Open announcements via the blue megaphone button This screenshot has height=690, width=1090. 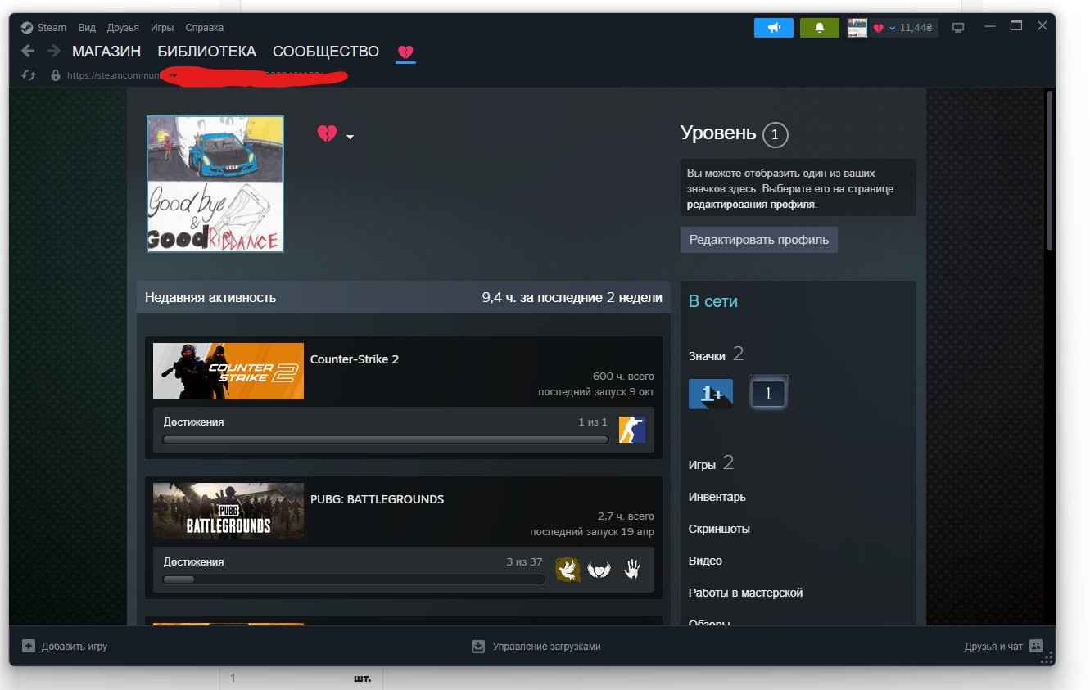pyautogui.click(x=774, y=28)
